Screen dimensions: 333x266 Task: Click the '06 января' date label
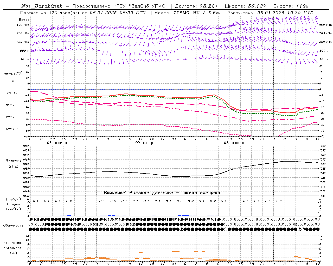[57, 143]
